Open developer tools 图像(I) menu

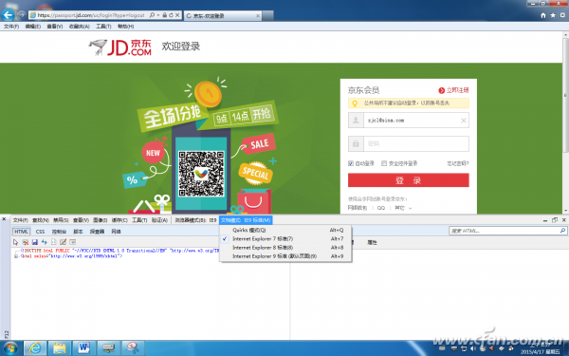pyautogui.click(x=101, y=220)
